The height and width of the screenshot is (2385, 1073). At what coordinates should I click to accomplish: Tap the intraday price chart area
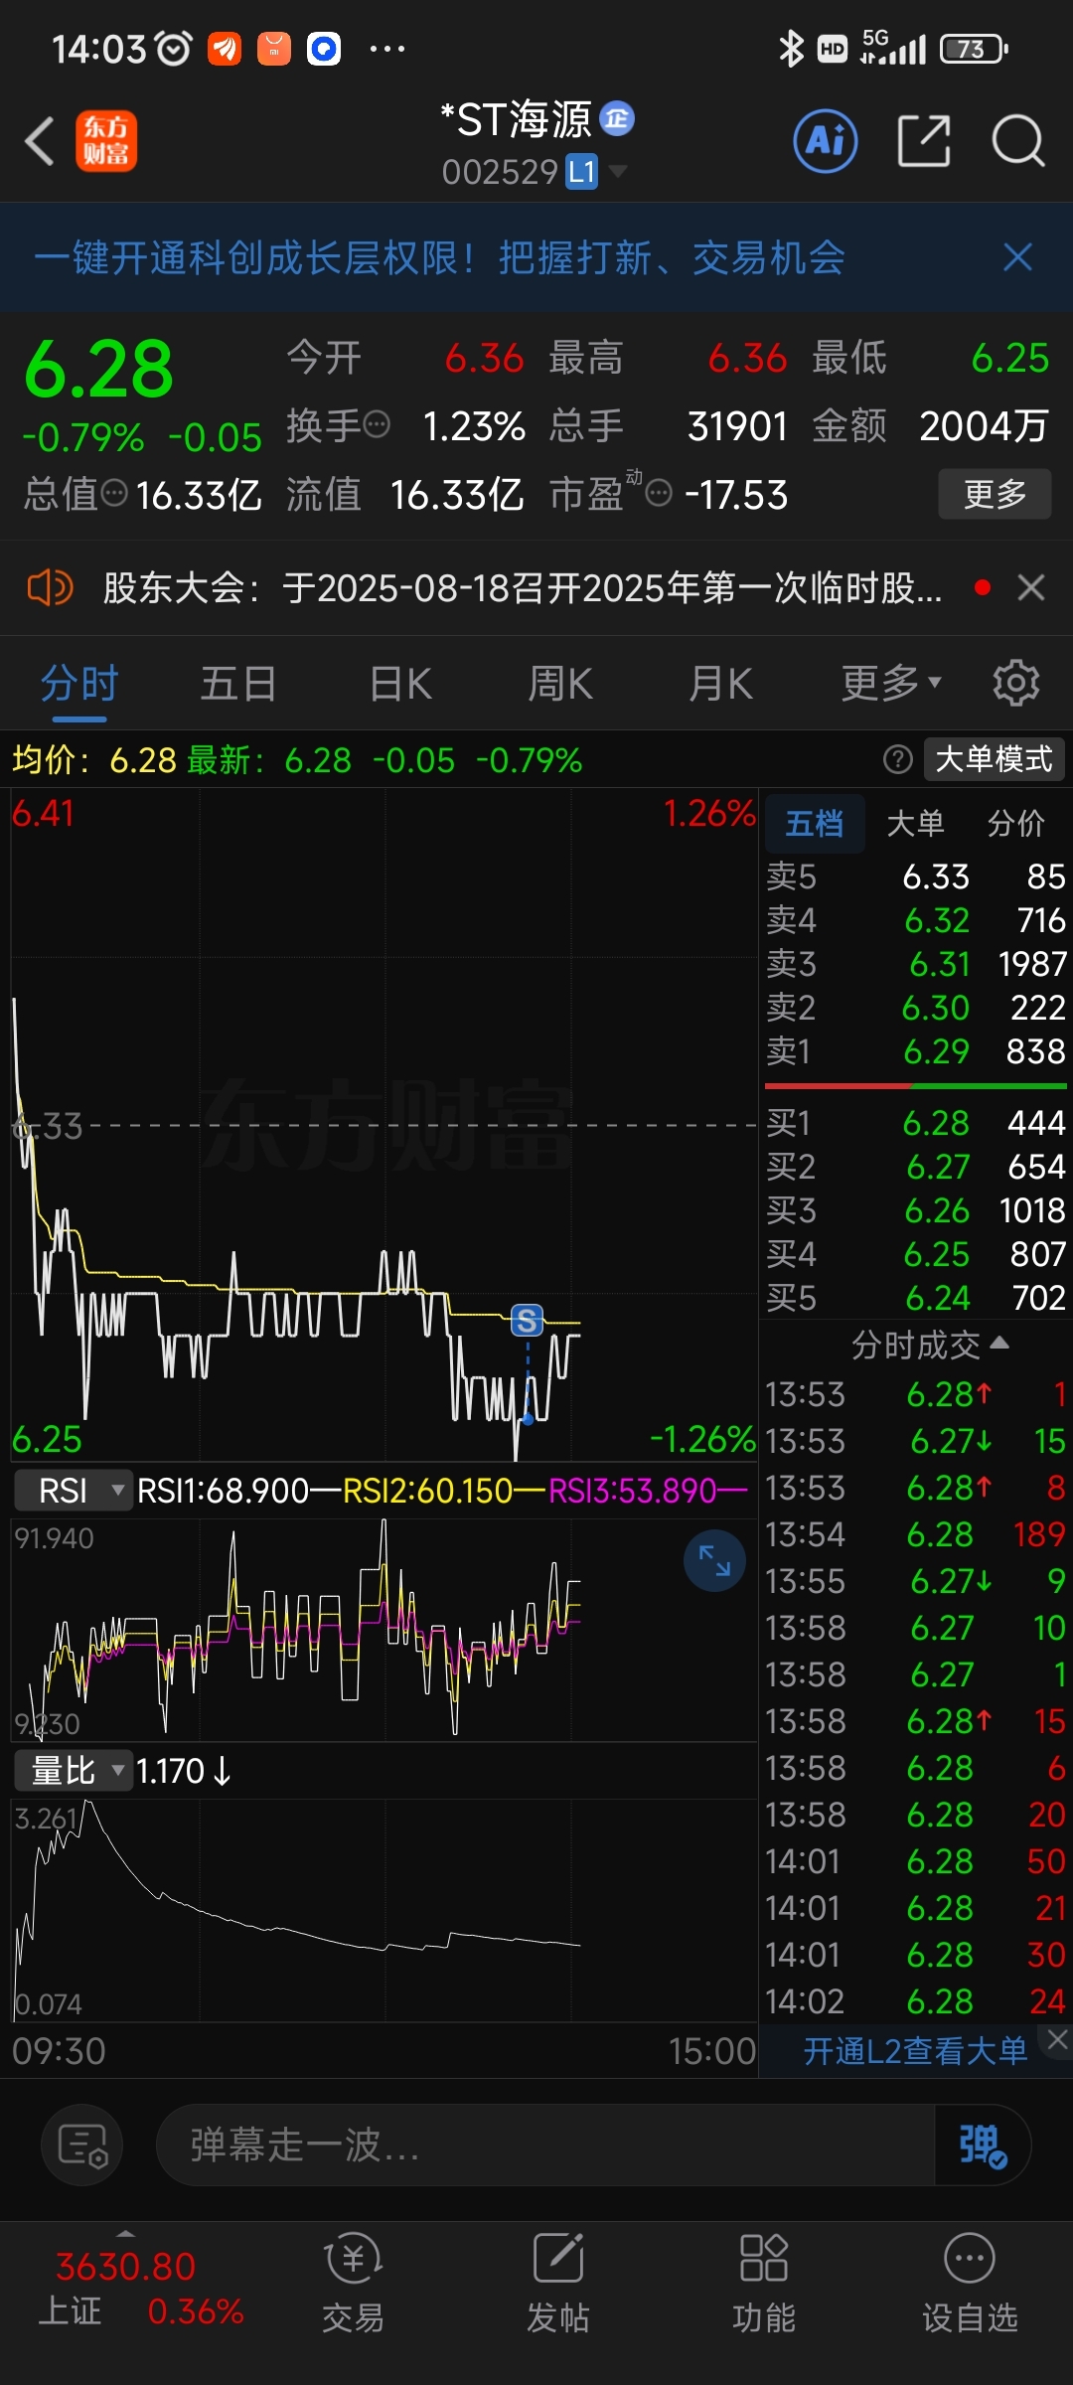click(x=383, y=1125)
